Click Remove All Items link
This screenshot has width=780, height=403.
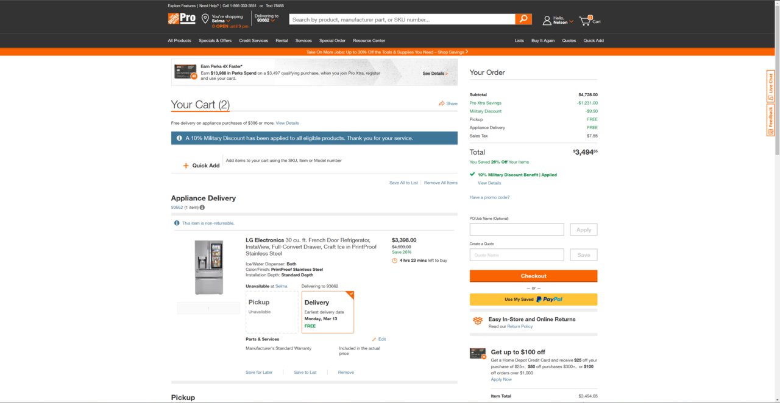tap(441, 183)
